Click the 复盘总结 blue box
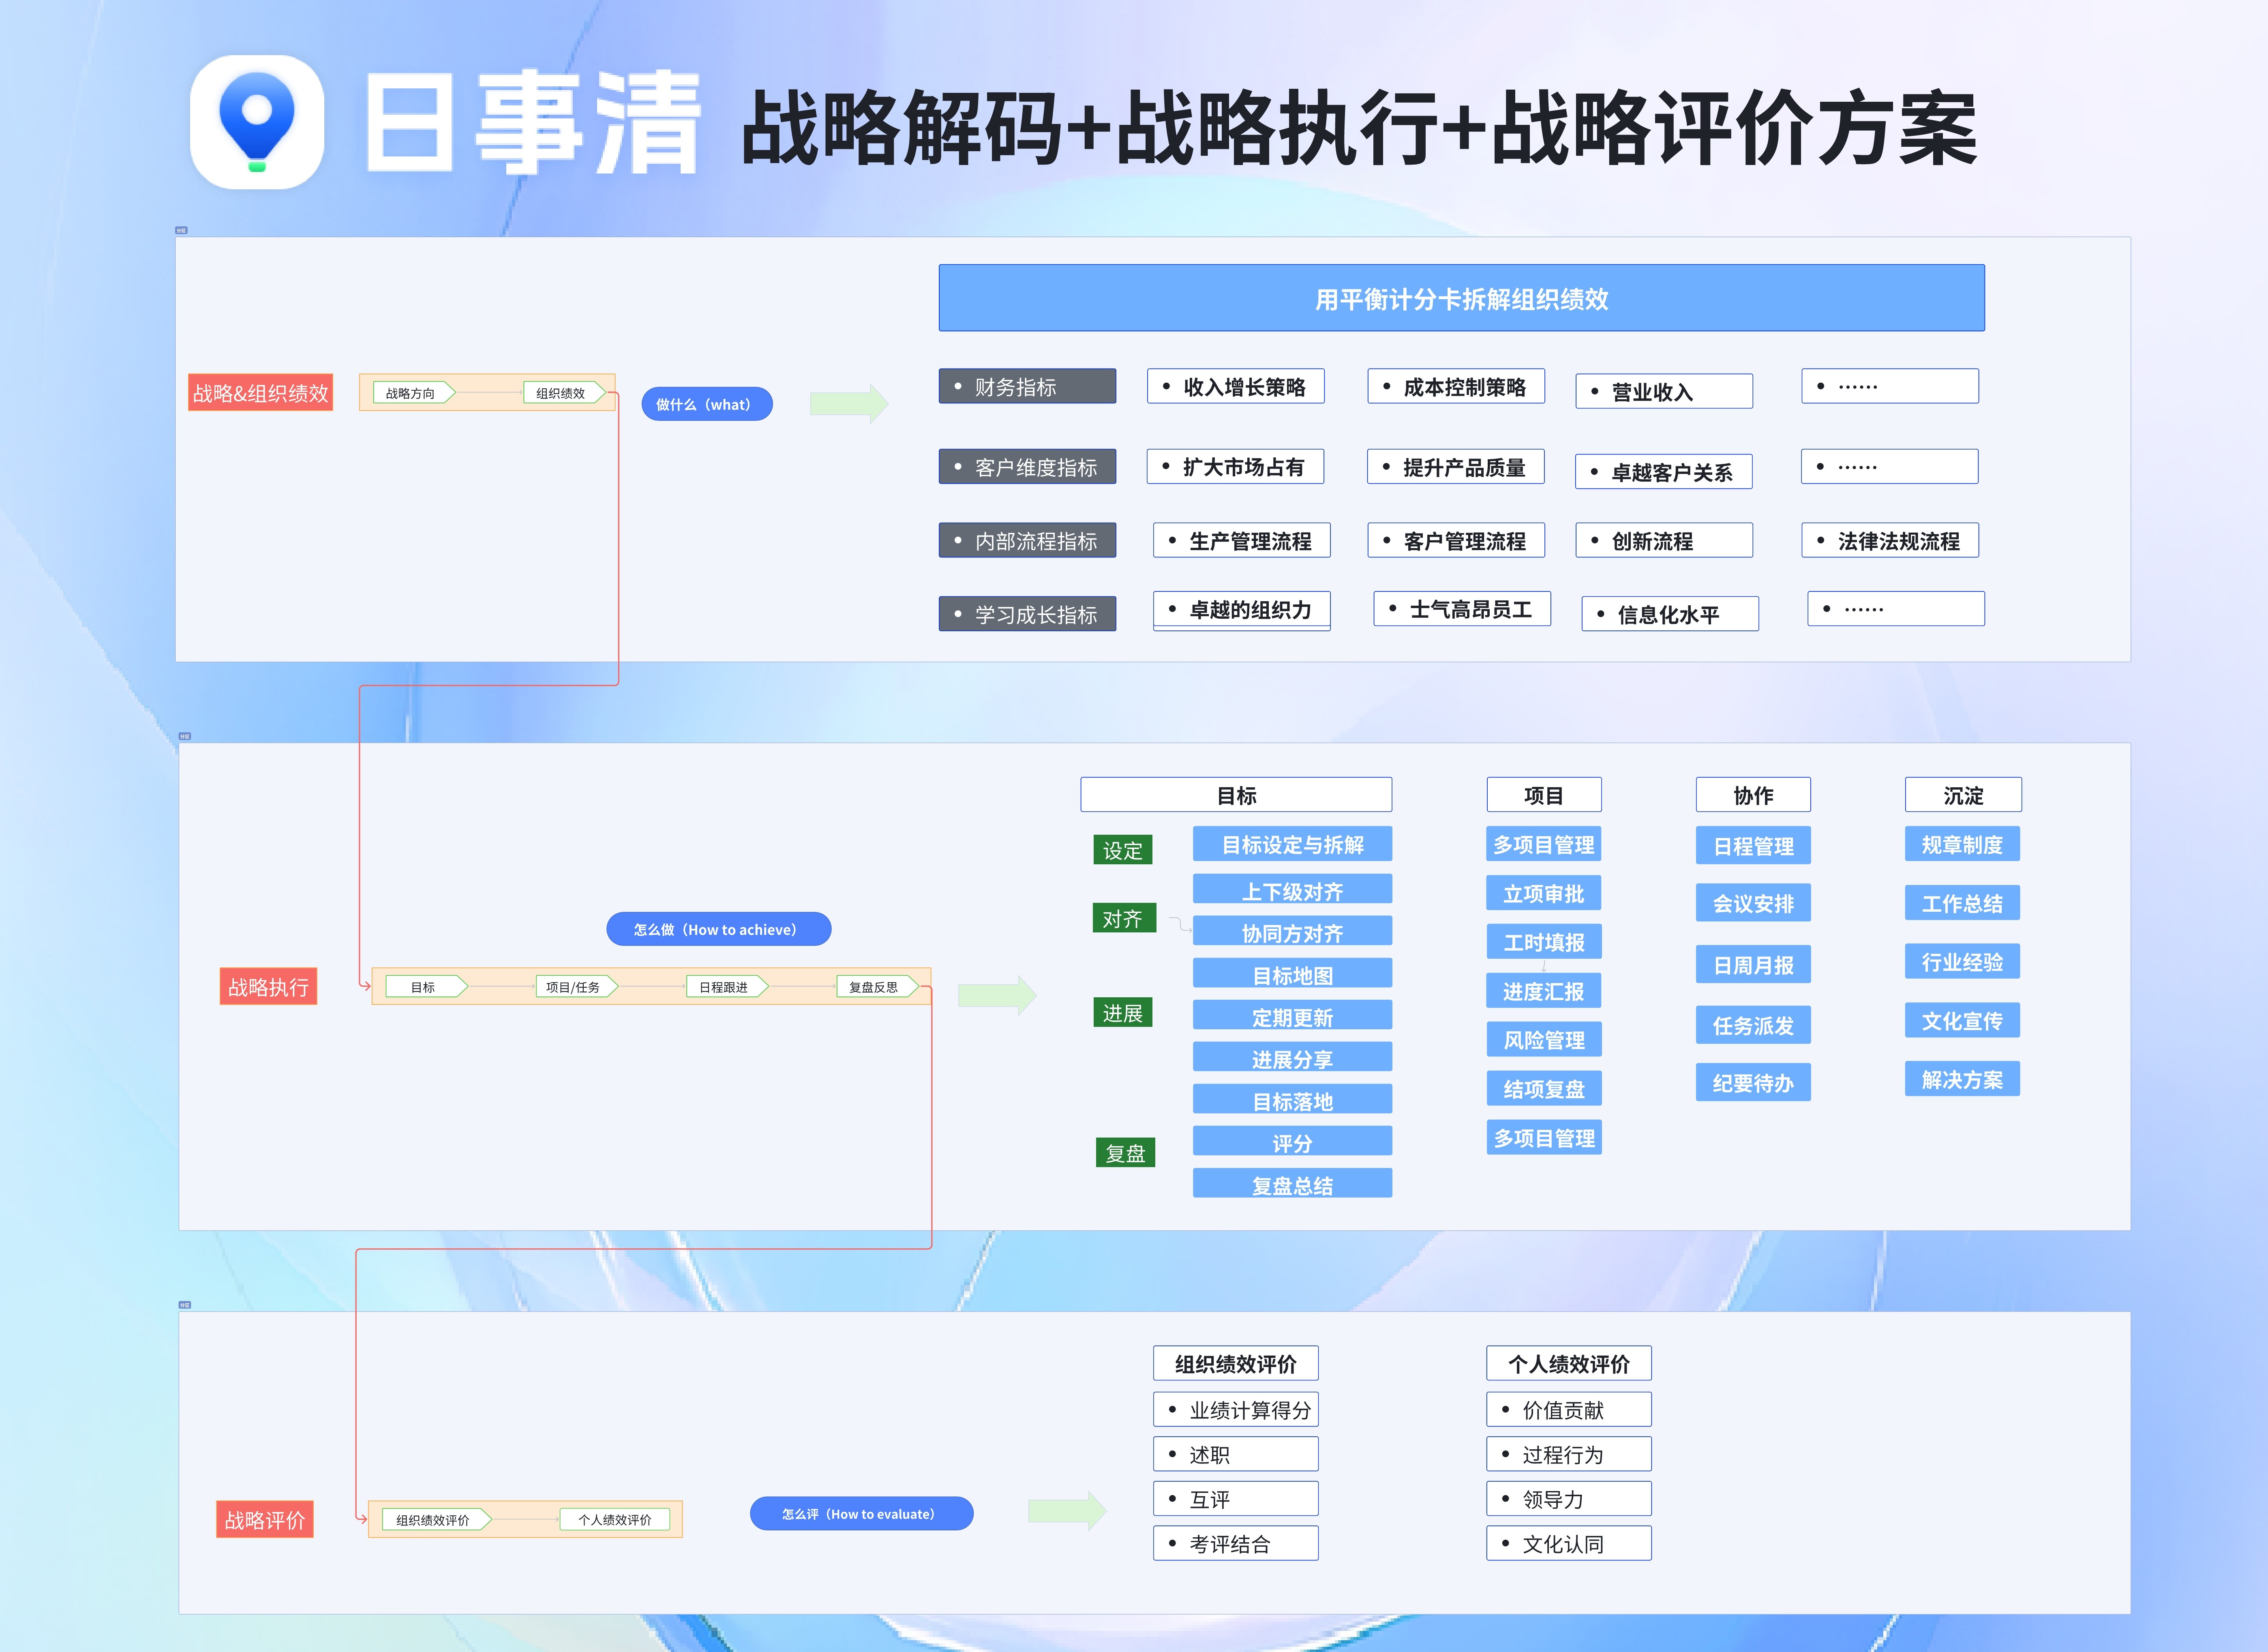2268x1652 pixels. (x=1292, y=1183)
